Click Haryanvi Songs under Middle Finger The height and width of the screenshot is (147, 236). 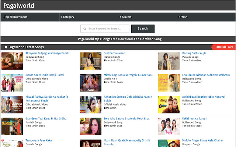click(191, 144)
